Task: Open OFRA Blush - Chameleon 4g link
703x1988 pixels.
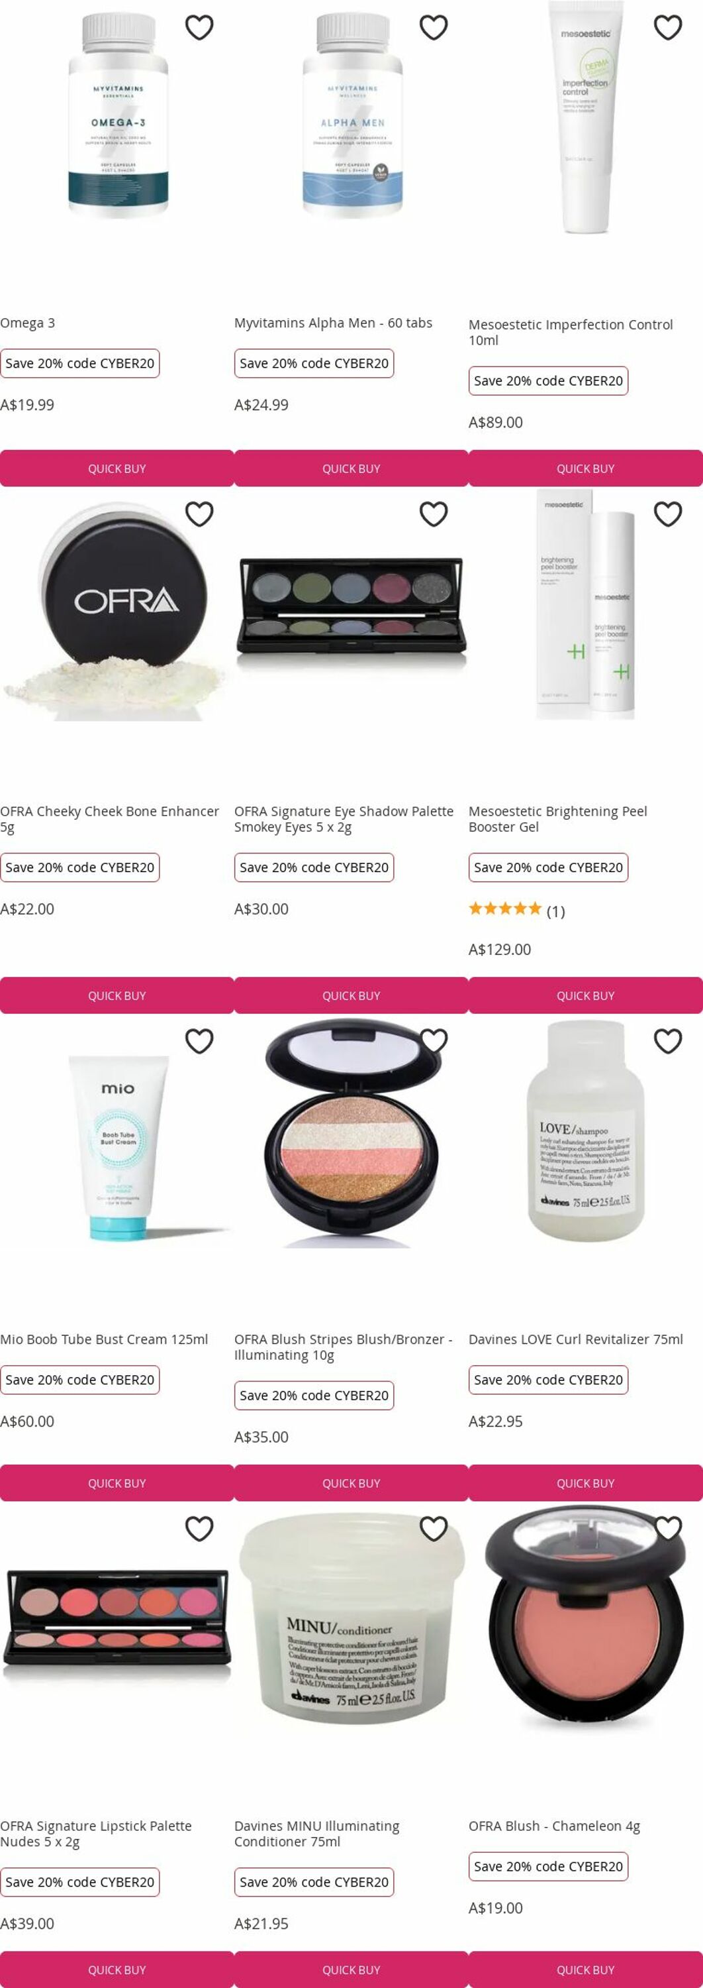Action: point(554,1825)
